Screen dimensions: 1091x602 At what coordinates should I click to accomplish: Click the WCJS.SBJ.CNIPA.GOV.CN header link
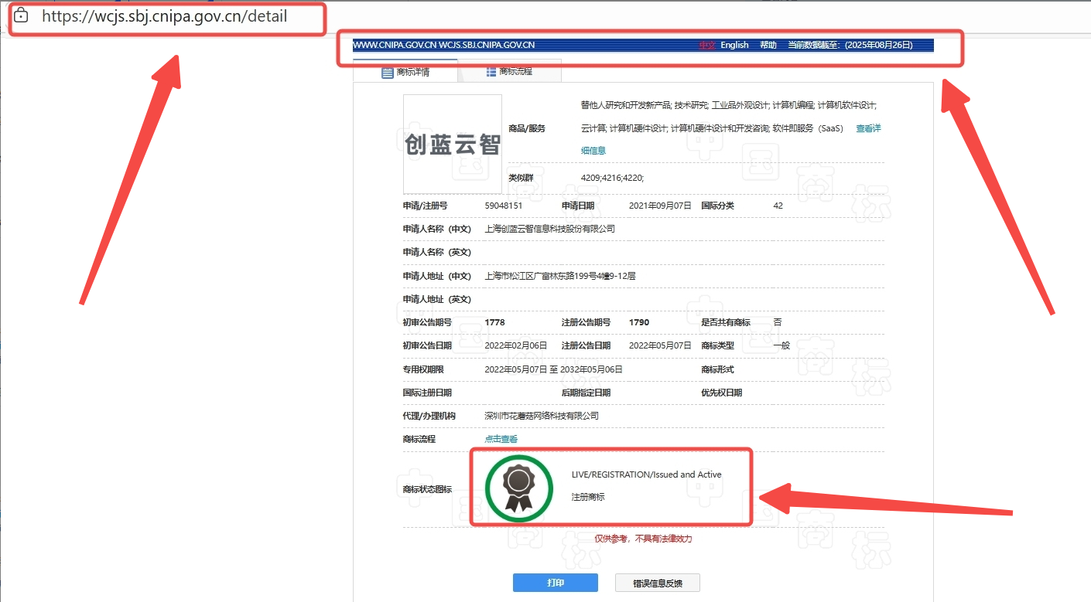point(487,45)
